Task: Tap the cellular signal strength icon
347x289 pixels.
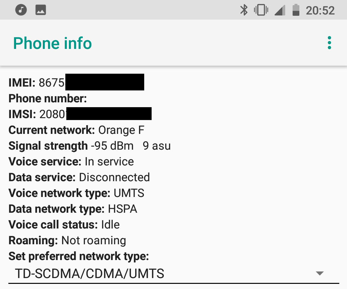Action: 280,10
